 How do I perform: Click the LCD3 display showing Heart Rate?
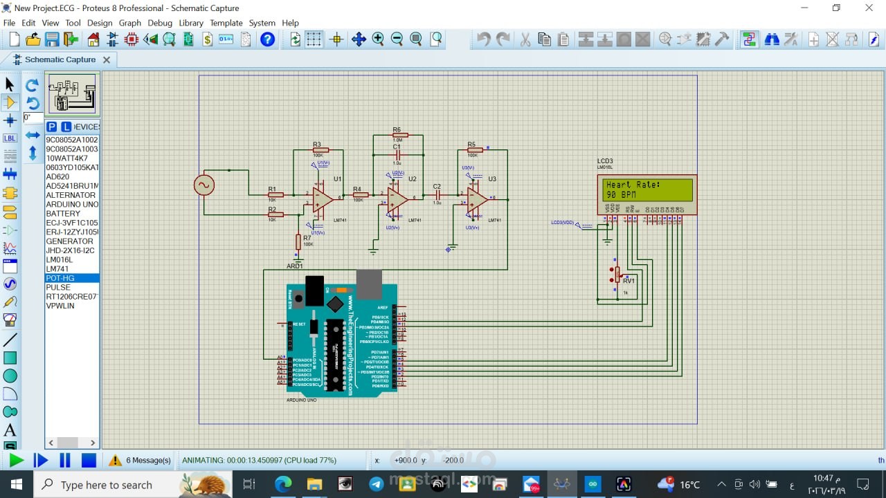tap(647, 194)
